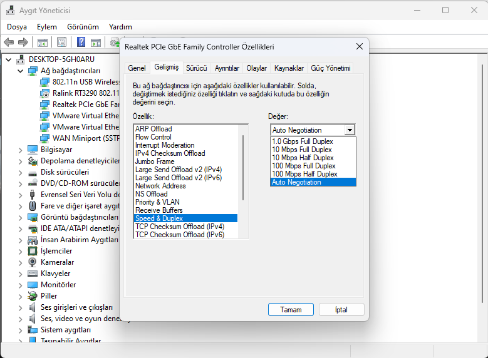Click the Bilgisayar category icon

pyautogui.click(x=33, y=150)
